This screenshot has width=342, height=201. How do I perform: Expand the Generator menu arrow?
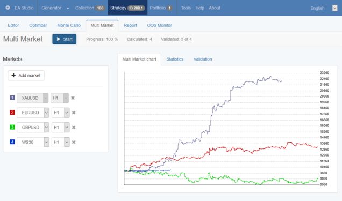[68, 8]
